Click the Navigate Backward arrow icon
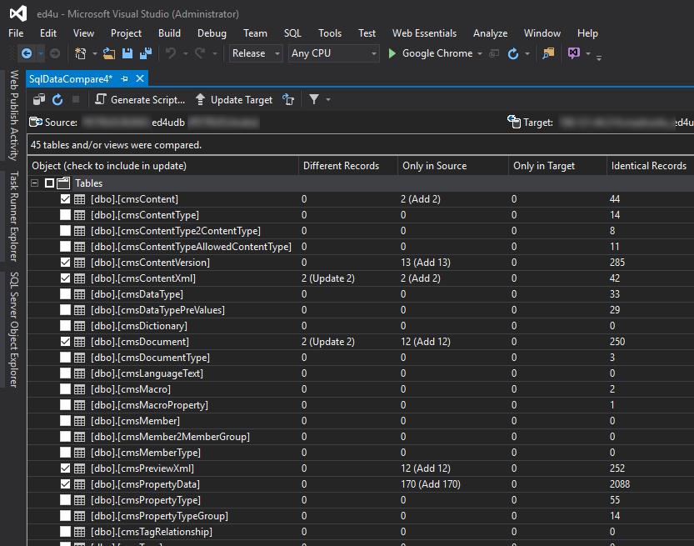The height and width of the screenshot is (546, 694). point(27,53)
